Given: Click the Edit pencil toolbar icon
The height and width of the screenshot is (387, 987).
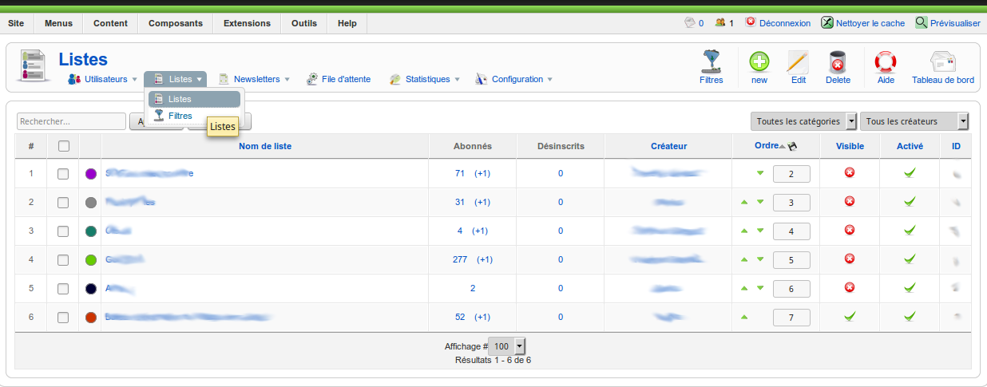Looking at the screenshot, I should point(798,61).
